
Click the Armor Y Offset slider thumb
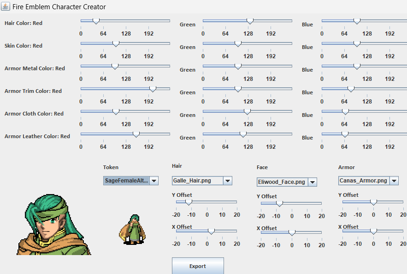point(373,202)
